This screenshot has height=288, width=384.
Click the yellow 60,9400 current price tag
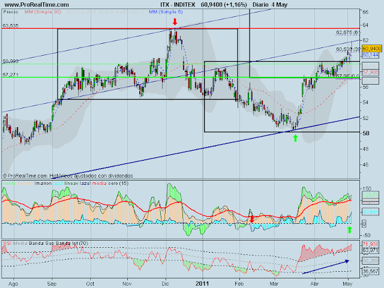pyautogui.click(x=372, y=49)
